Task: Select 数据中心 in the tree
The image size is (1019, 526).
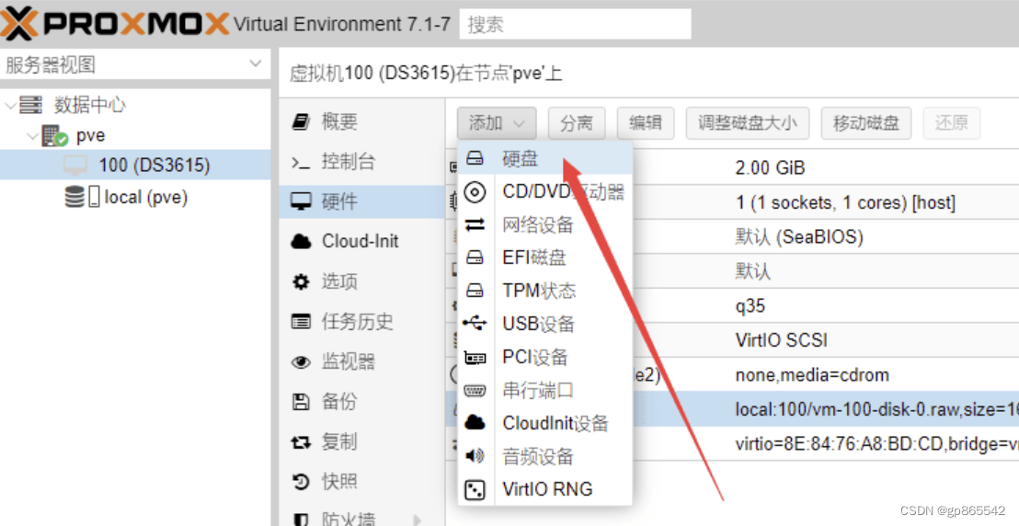Action: (x=90, y=105)
